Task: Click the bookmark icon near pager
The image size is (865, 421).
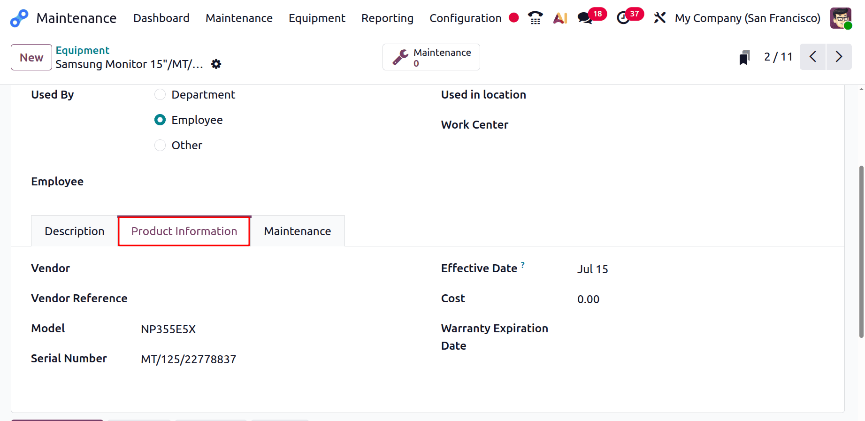Action: (744, 57)
